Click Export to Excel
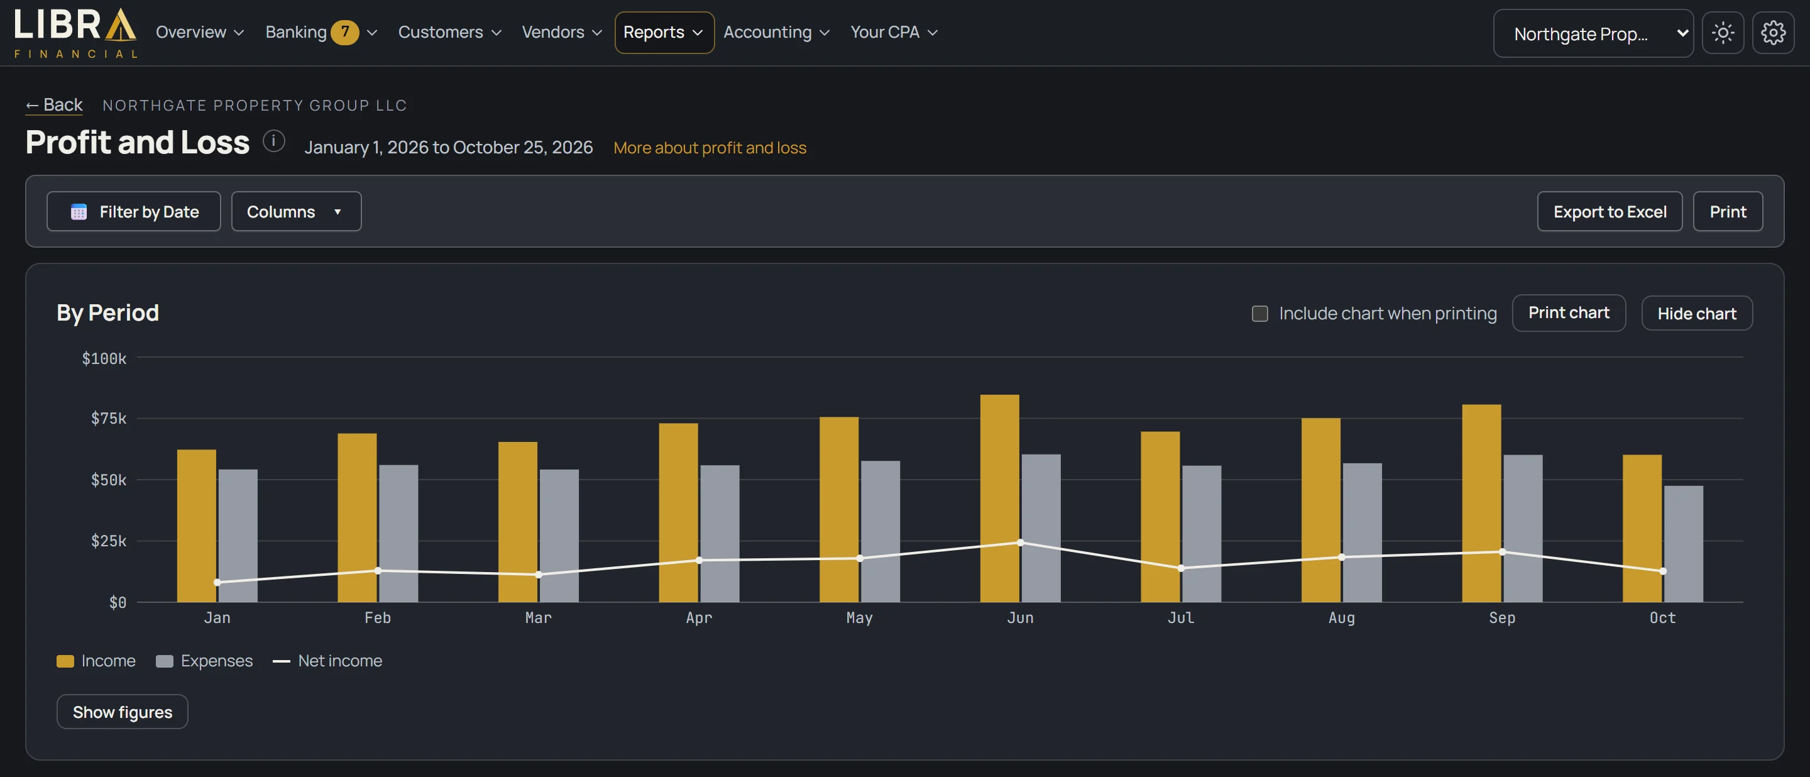The width and height of the screenshot is (1810, 777). point(1609,211)
